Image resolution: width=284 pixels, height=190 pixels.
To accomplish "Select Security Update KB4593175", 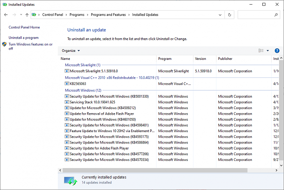I will point(171,137).
